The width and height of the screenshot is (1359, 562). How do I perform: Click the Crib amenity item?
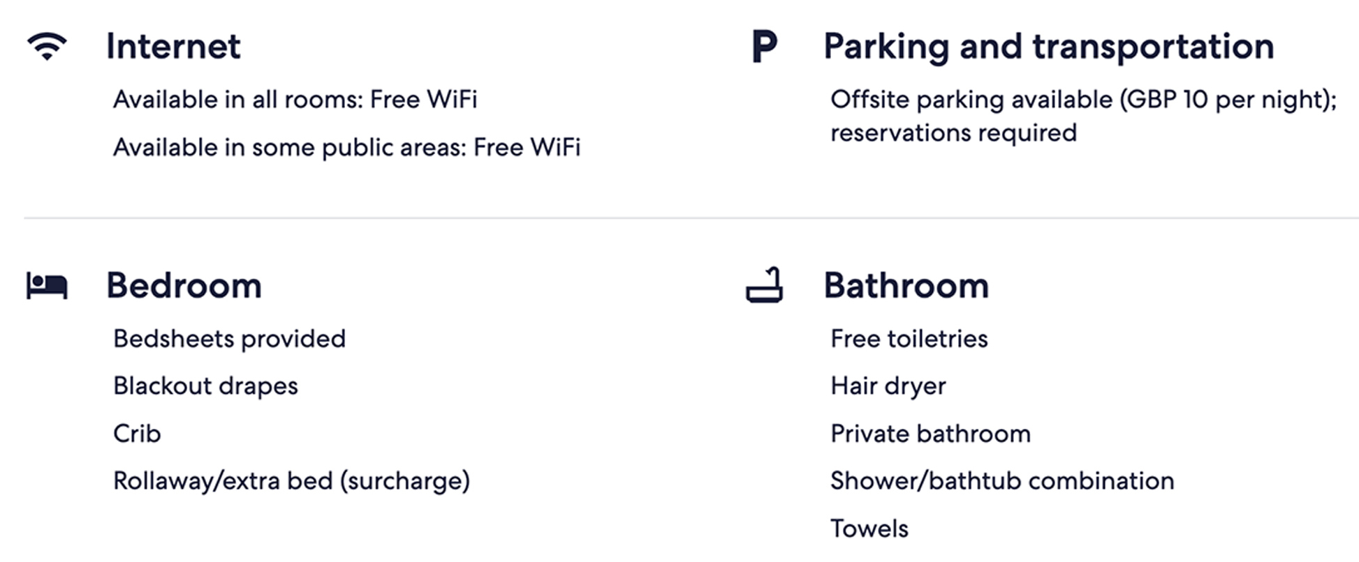click(138, 434)
